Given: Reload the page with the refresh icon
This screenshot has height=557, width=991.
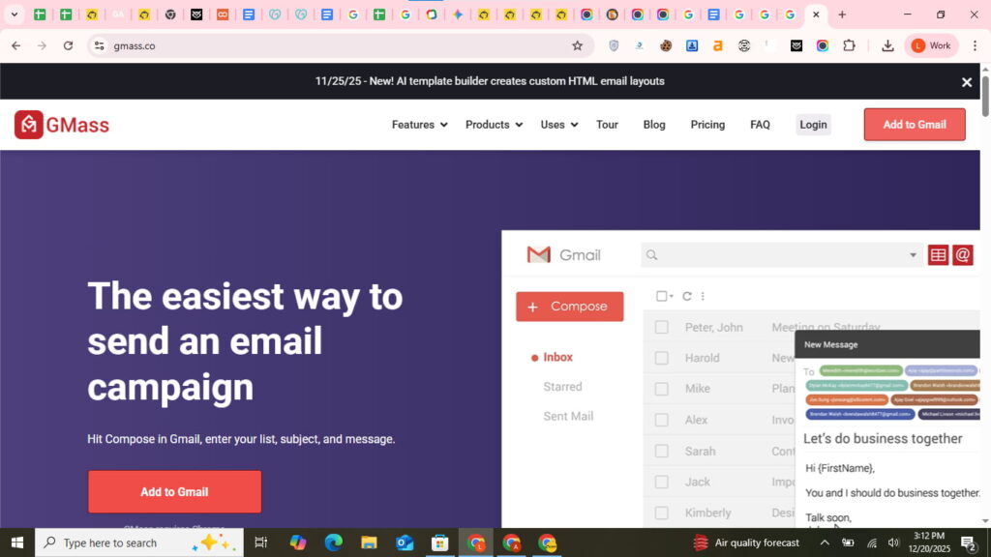Looking at the screenshot, I should [68, 45].
